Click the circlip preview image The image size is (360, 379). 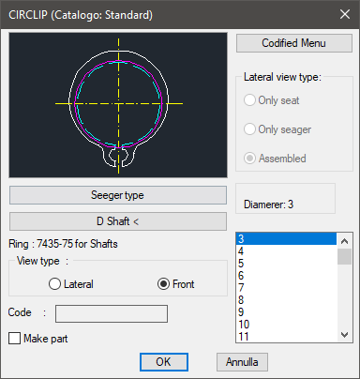118,105
